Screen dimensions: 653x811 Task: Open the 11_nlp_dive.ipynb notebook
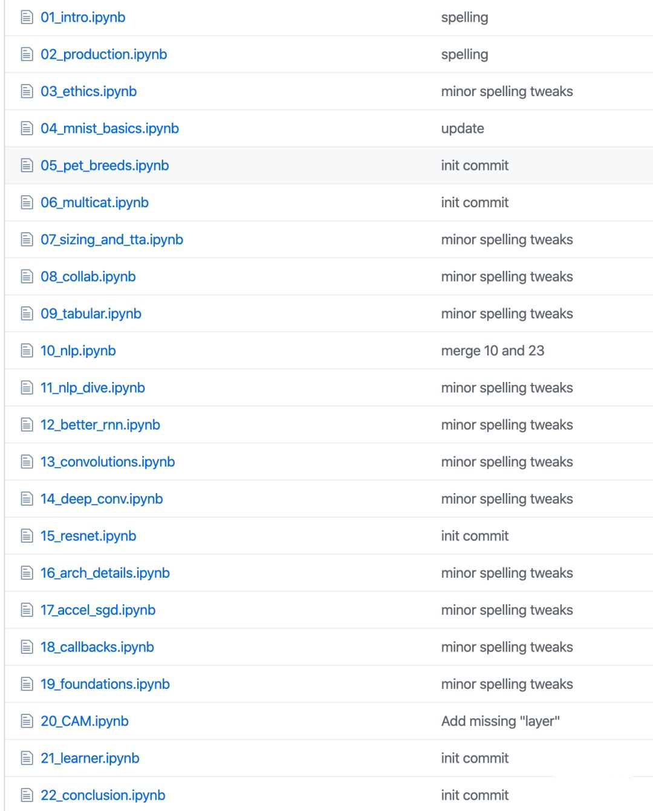pos(93,388)
